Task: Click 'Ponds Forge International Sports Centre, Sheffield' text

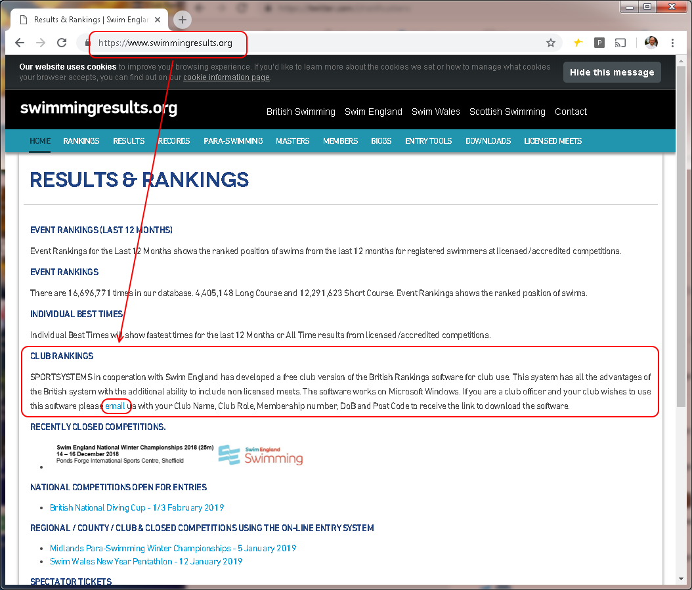Action: 120,461
